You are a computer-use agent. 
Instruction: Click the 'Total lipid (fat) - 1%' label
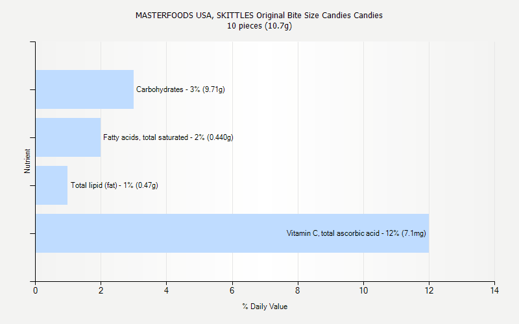pos(114,185)
